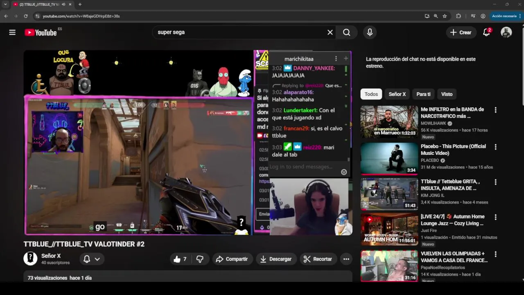Like the video with thumbs up

pyautogui.click(x=180, y=259)
